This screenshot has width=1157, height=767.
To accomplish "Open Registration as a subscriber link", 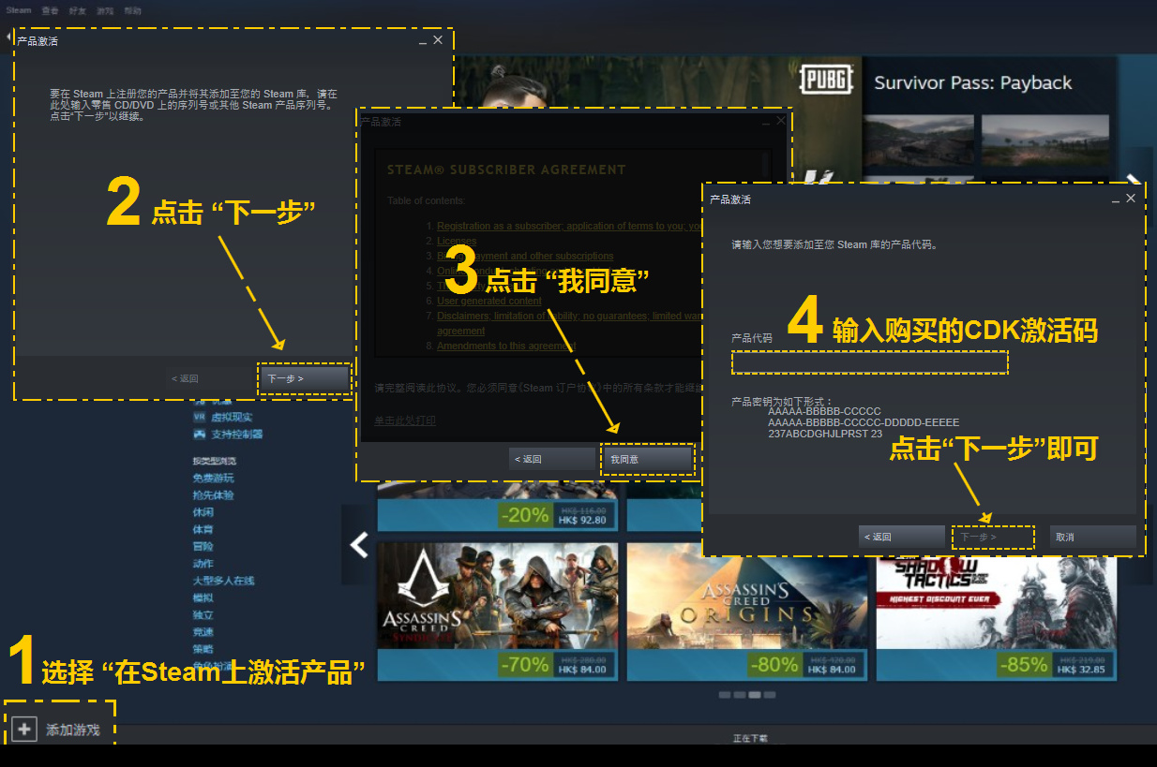I will coord(569,226).
